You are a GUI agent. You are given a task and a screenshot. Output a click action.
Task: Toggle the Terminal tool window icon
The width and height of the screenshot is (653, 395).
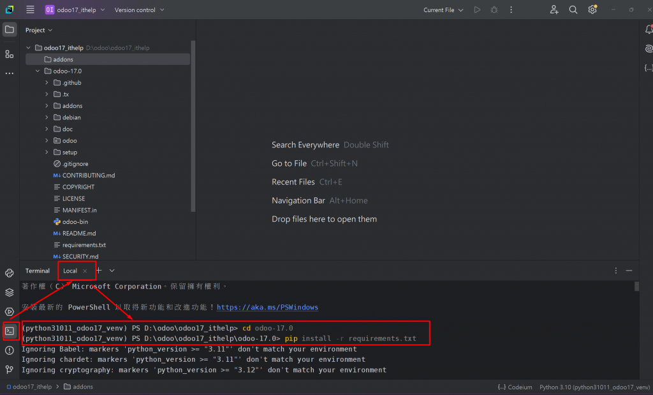click(x=10, y=331)
